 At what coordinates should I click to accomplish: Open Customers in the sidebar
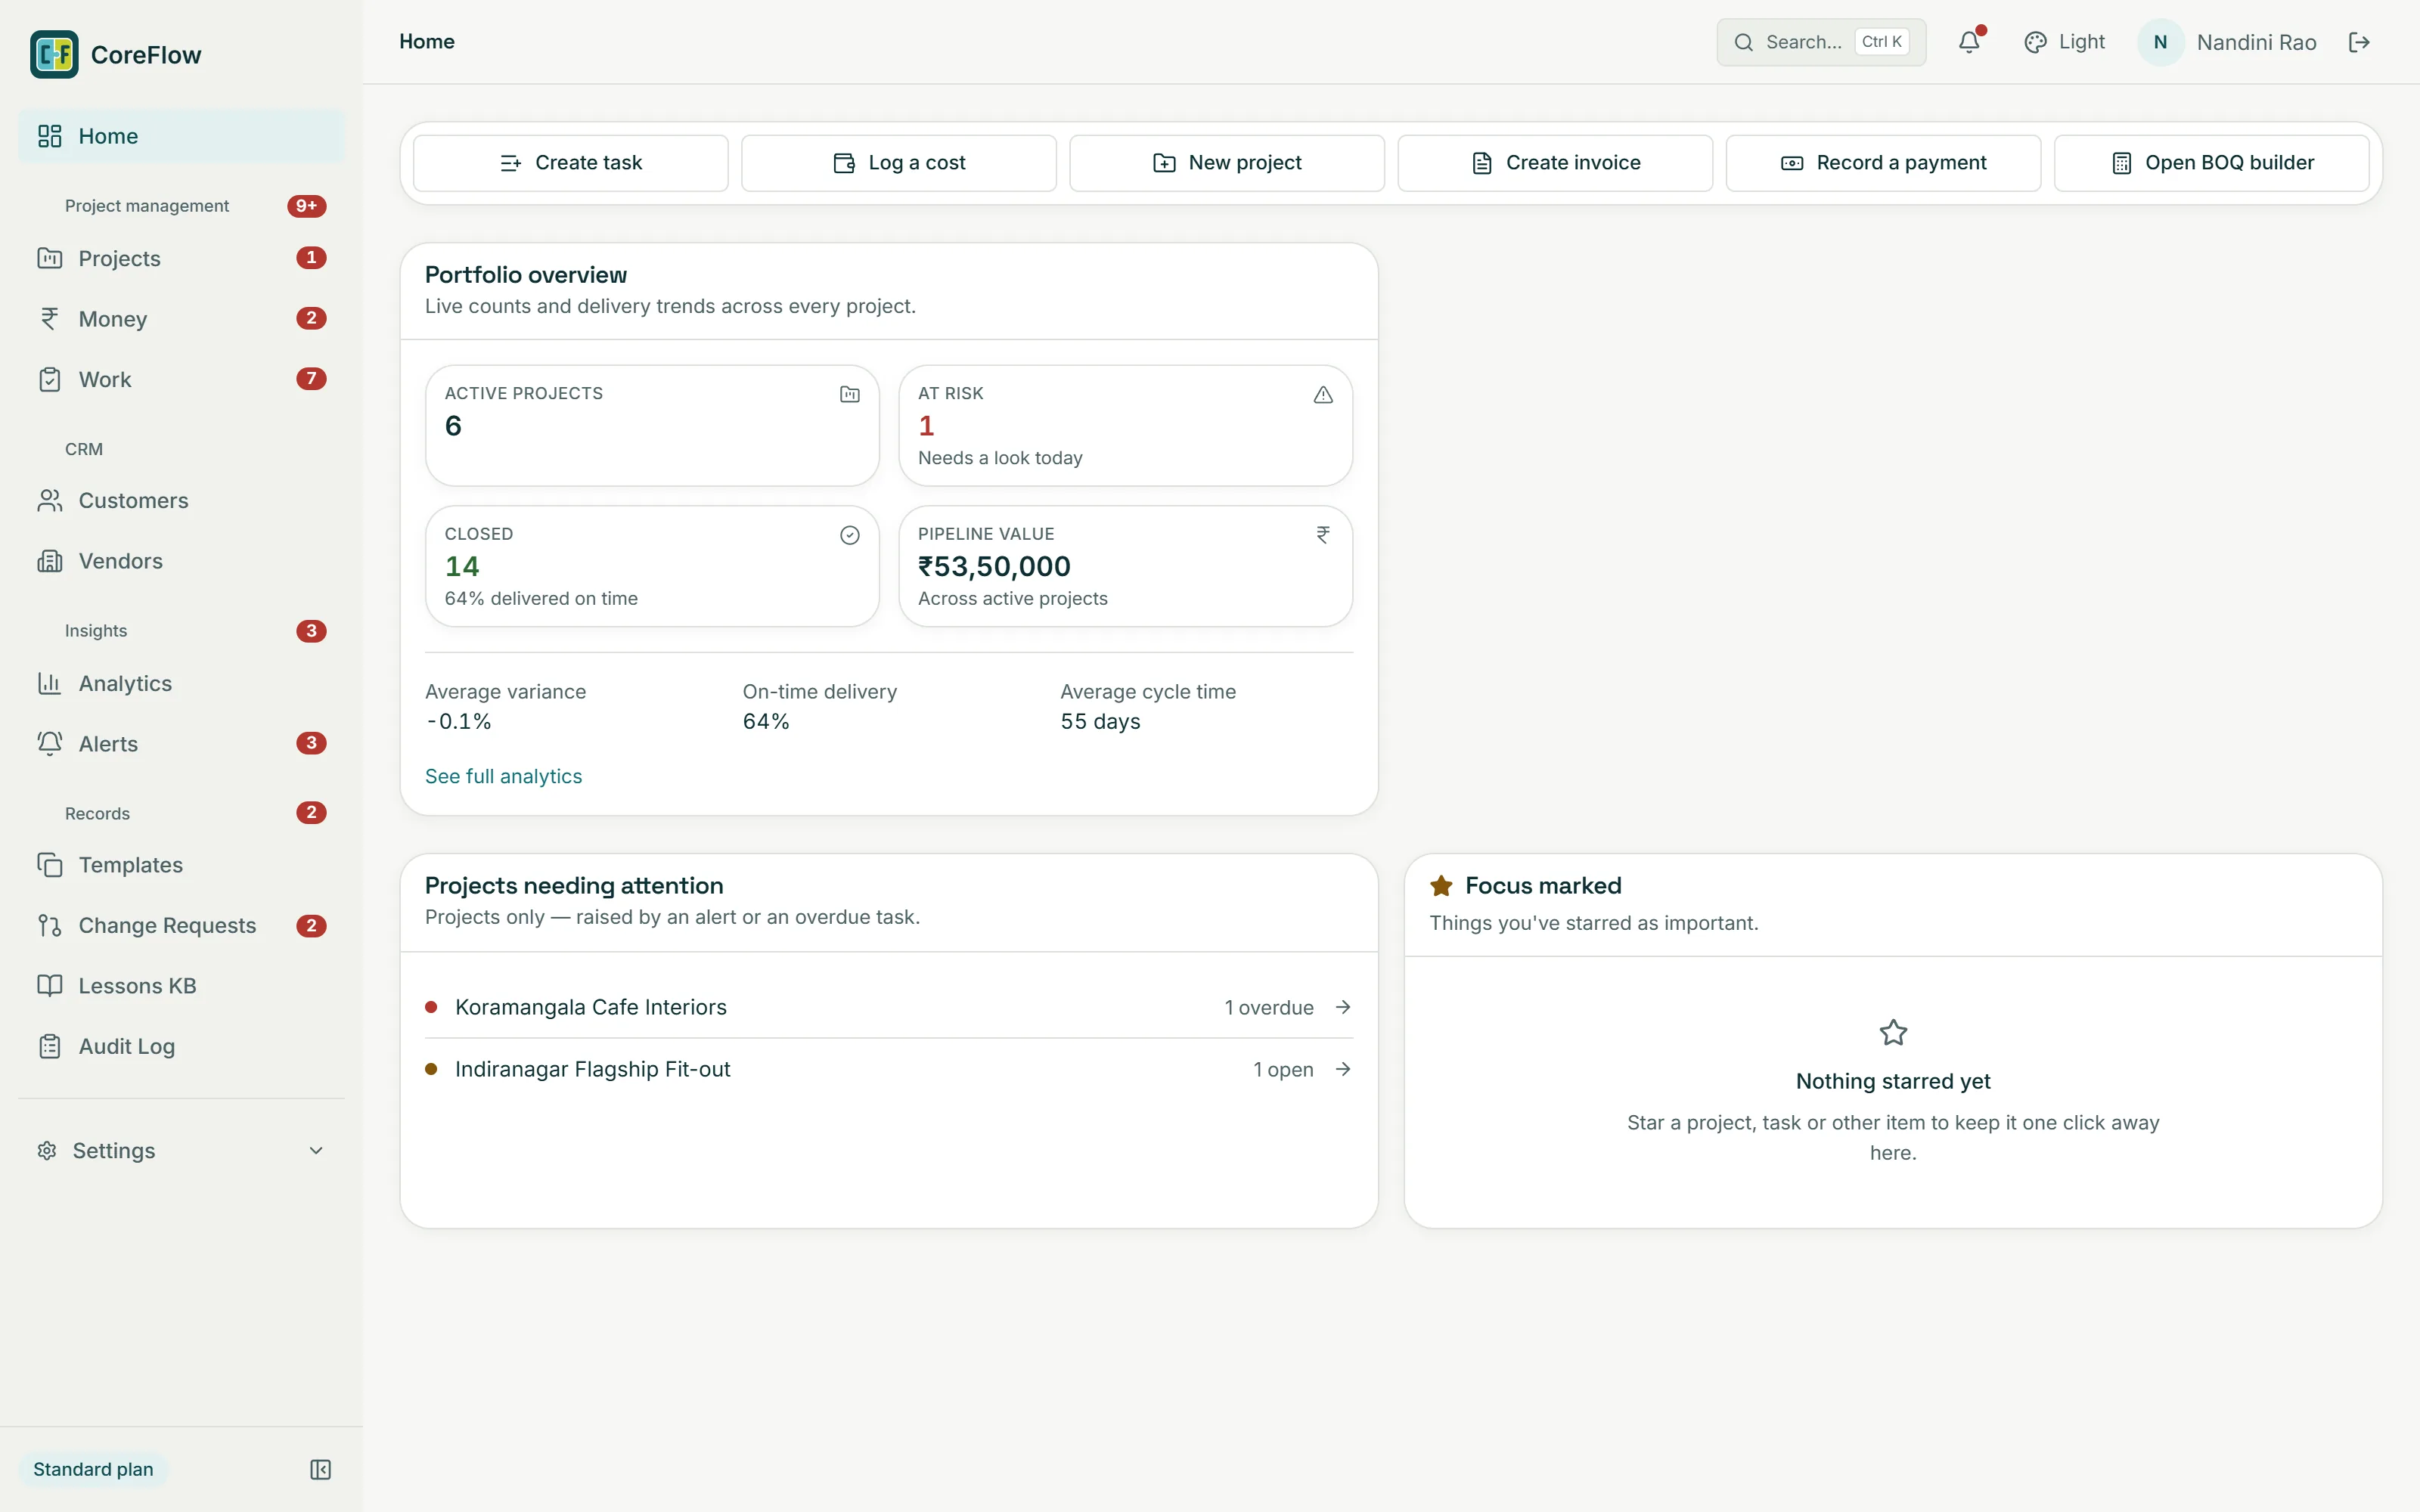coord(181,500)
